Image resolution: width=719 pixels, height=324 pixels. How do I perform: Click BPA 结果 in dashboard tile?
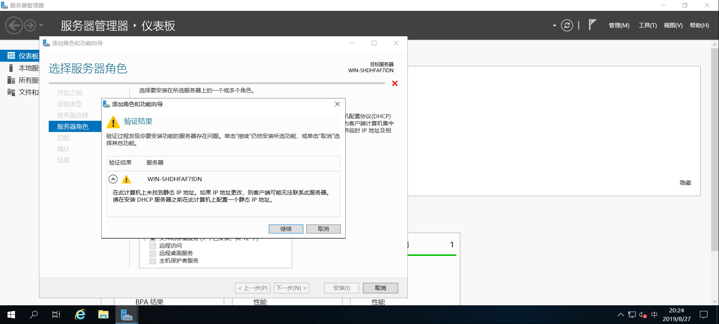pos(149,302)
